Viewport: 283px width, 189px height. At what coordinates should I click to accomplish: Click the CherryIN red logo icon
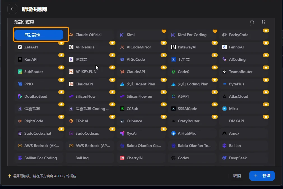[x=122, y=158]
